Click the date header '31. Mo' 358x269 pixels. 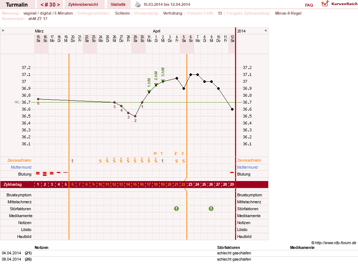pyautogui.click(x=149, y=39)
